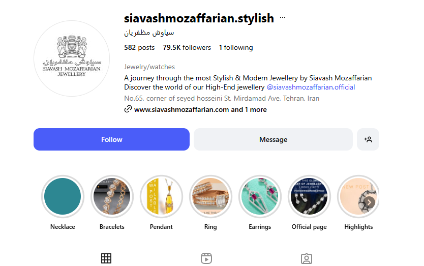View the Siavash Mozaffarian Jewellery profile picture
The height and width of the screenshot is (266, 424).
tap(72, 58)
